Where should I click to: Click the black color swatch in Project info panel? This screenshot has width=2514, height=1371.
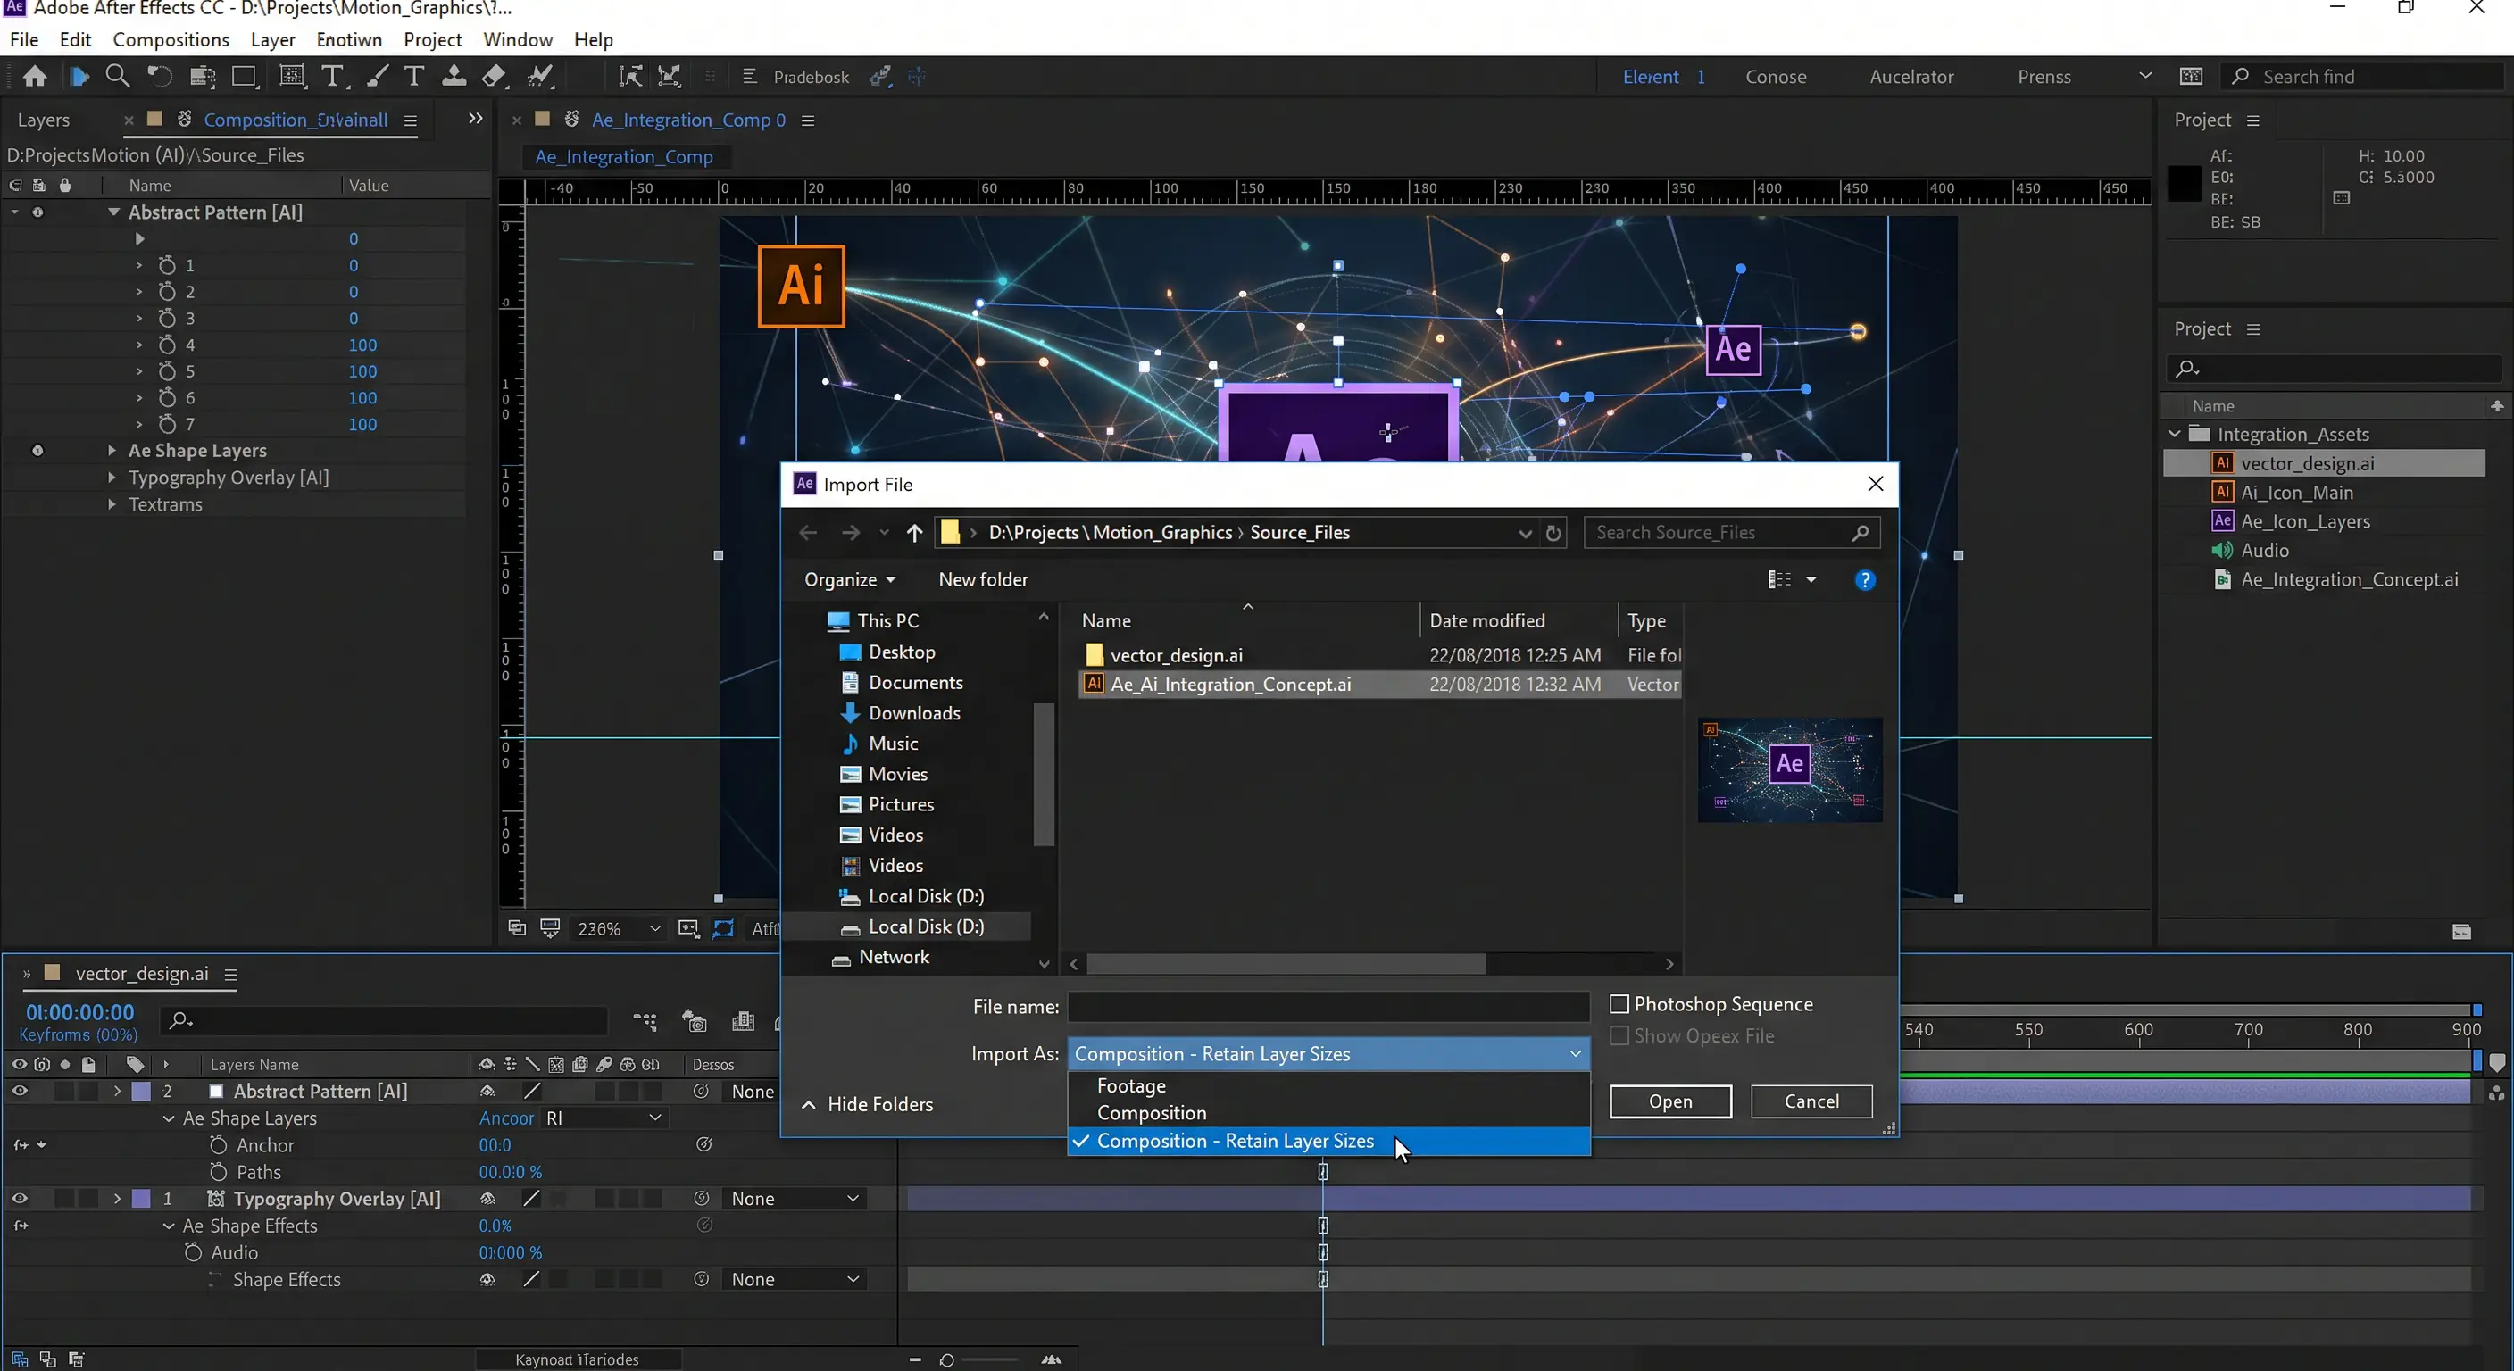[2185, 184]
